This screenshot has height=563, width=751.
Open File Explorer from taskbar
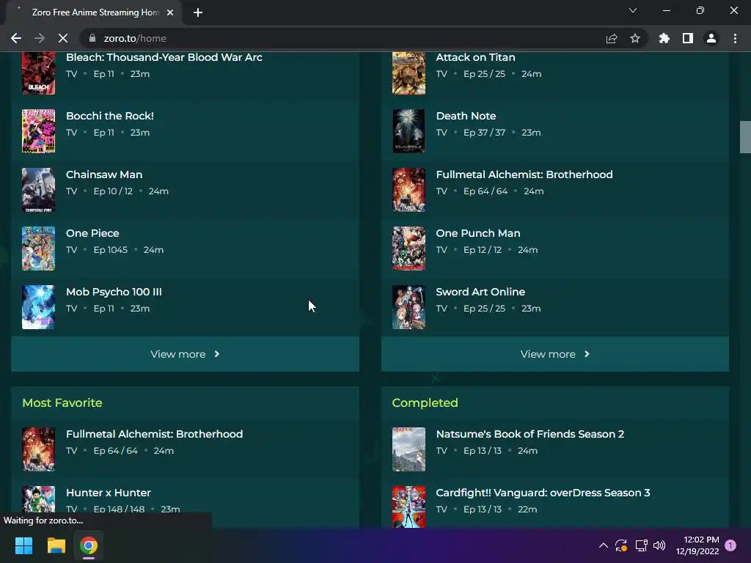point(56,545)
